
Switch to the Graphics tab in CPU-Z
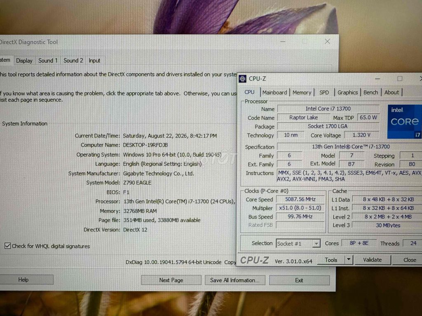tap(347, 93)
